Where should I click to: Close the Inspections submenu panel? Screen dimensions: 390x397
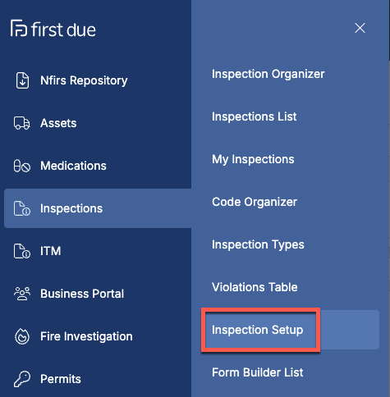[360, 28]
